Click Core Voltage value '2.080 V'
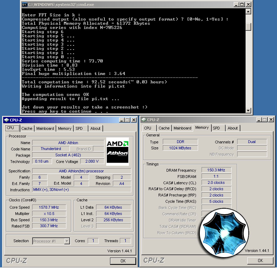Image resolution: width=277 pixels, height=268 pixels. [x=92, y=161]
